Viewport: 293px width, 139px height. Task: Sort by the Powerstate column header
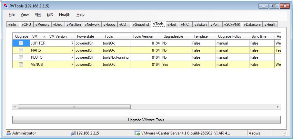point(88,36)
